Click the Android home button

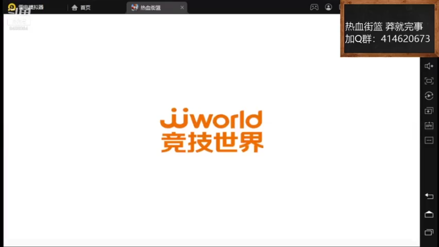tap(429, 214)
